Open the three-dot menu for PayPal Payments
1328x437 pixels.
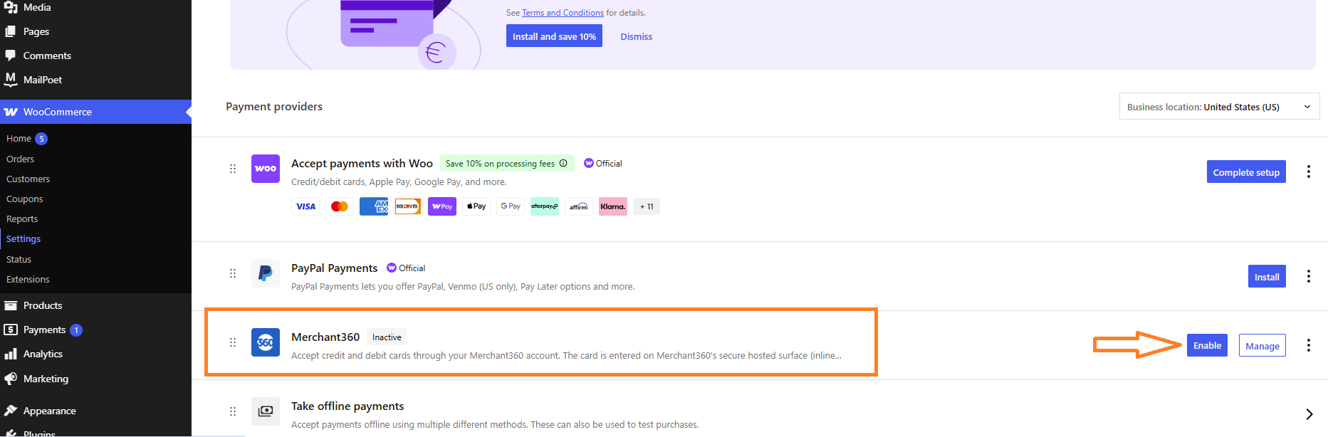(x=1308, y=276)
